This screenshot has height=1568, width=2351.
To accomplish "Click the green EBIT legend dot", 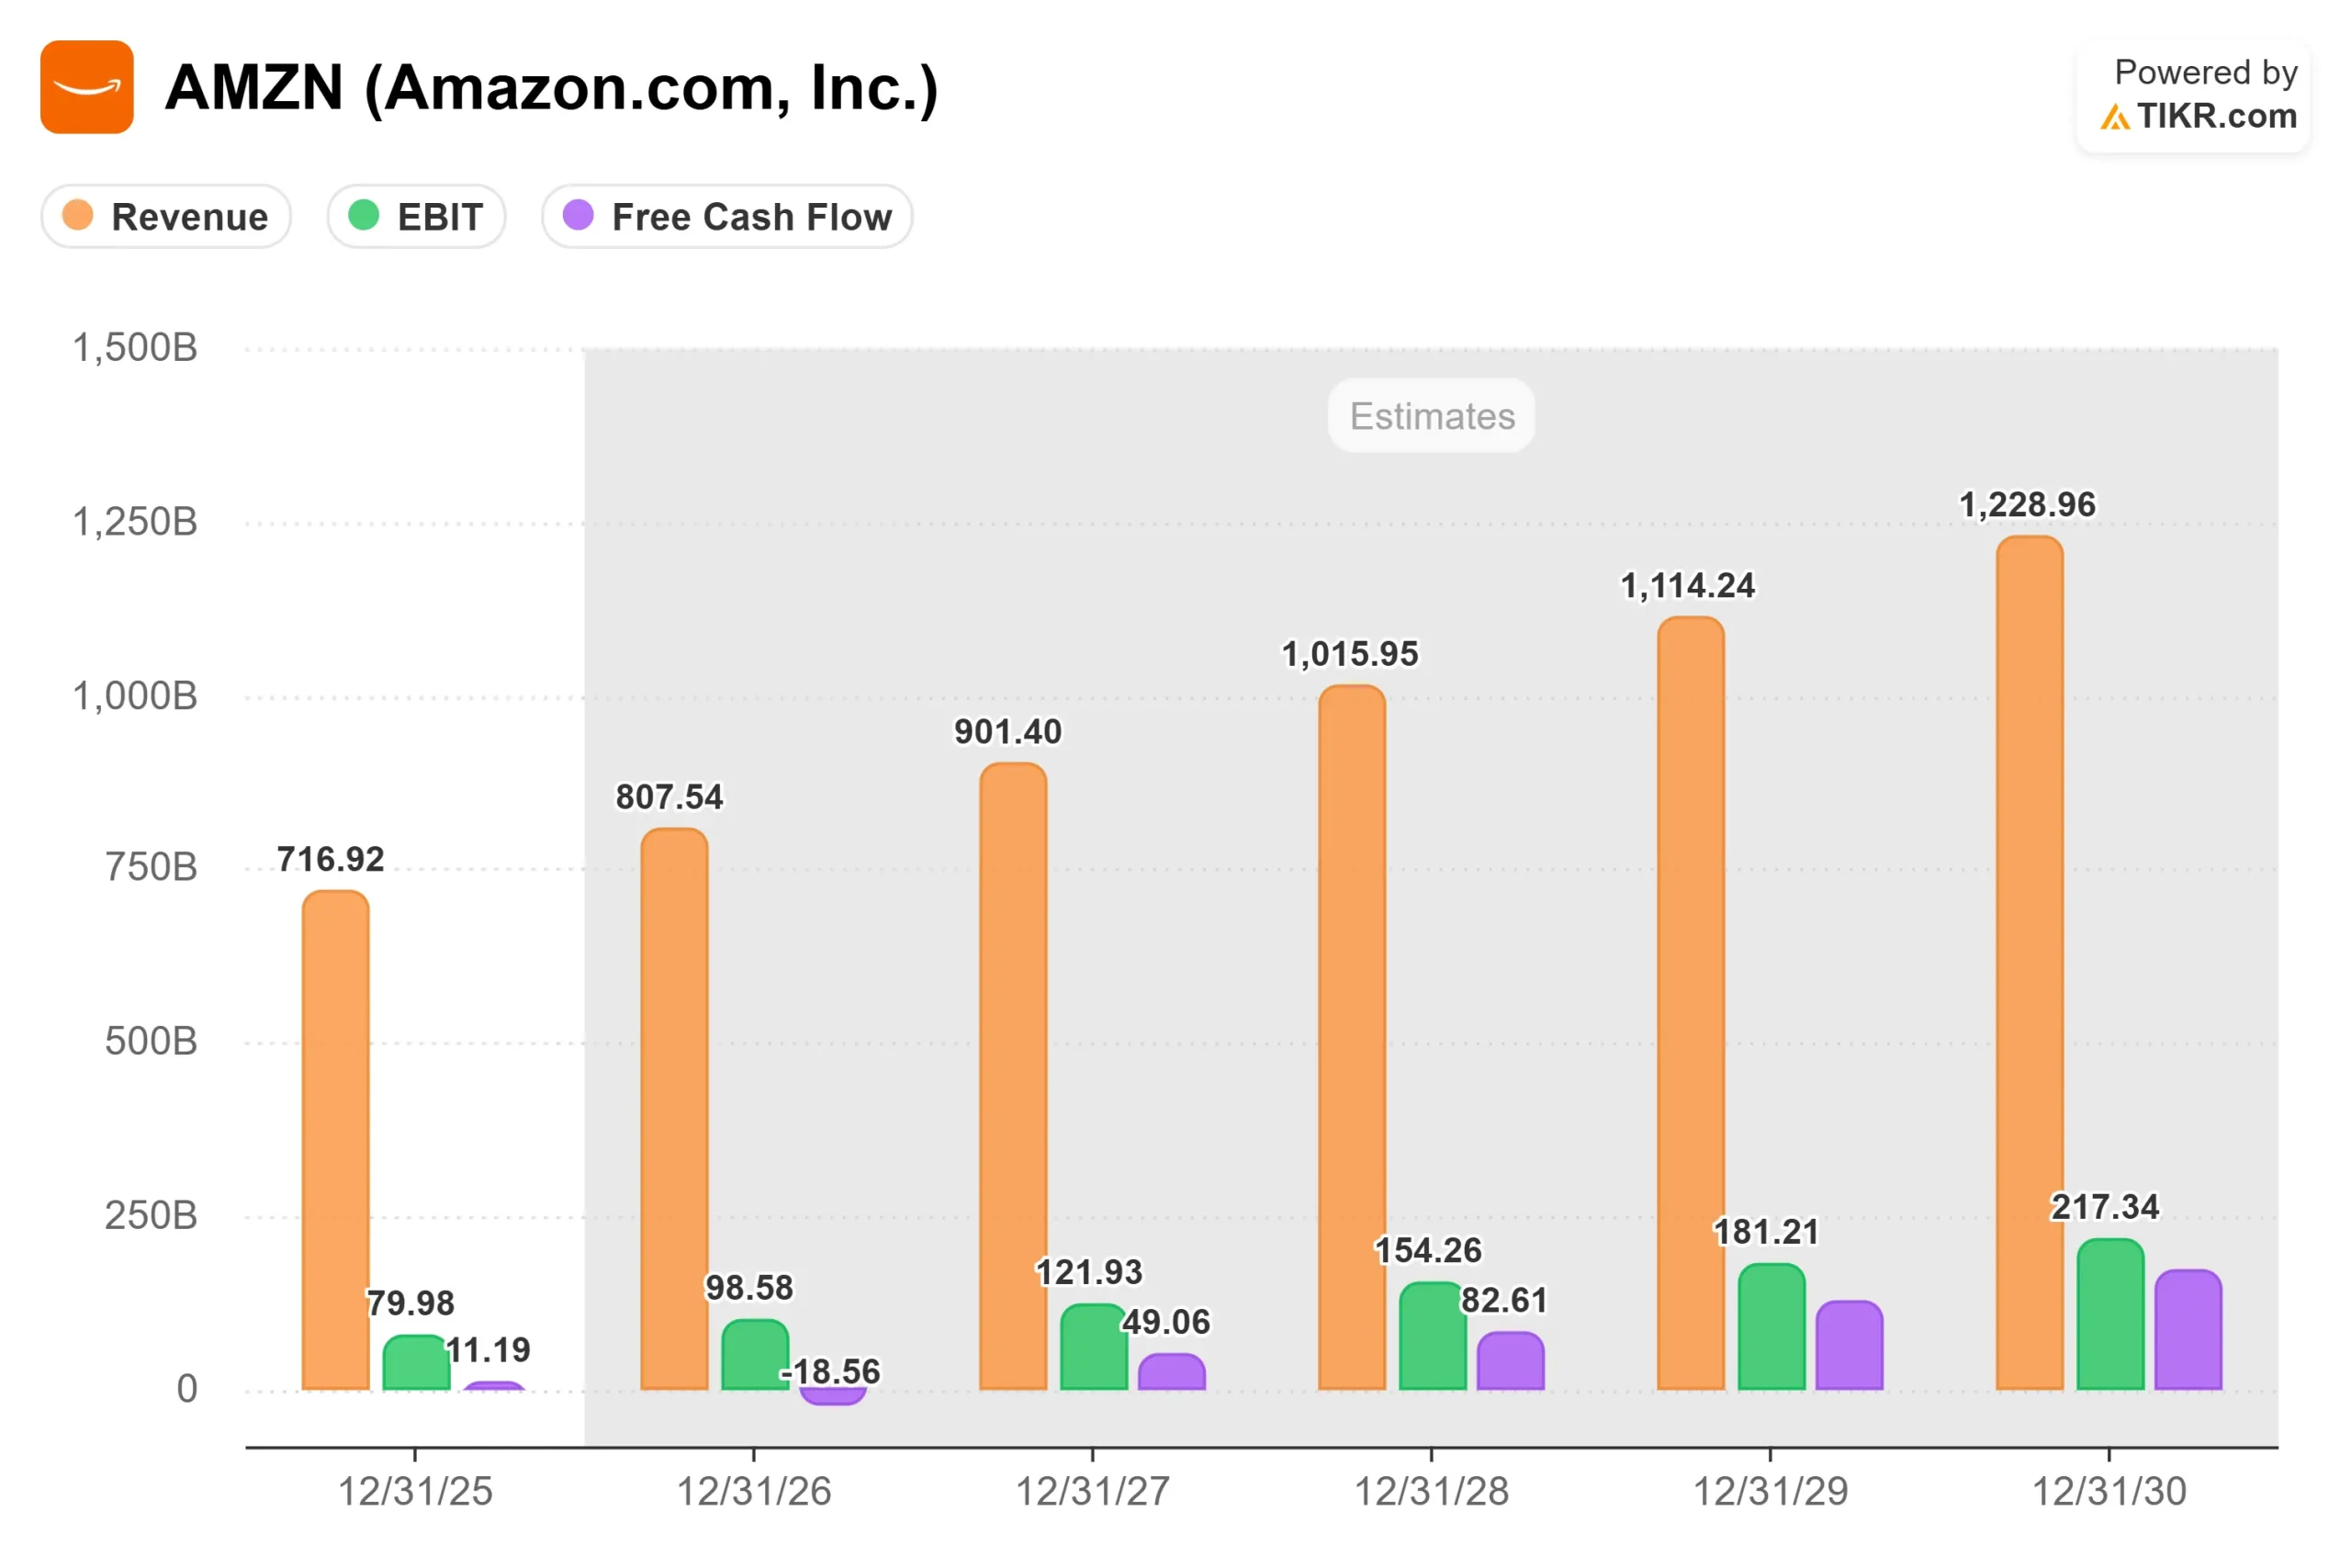I will pos(364,215).
